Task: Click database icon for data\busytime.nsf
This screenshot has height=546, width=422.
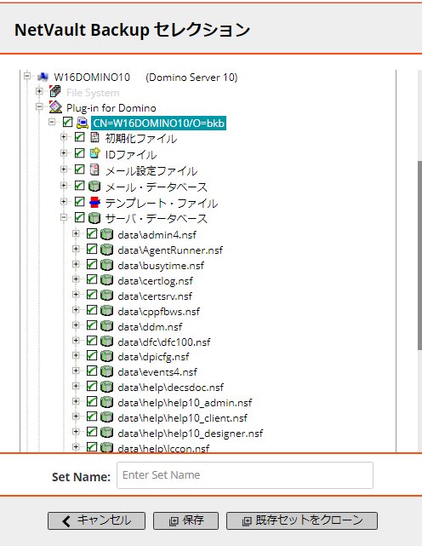Action: (107, 265)
